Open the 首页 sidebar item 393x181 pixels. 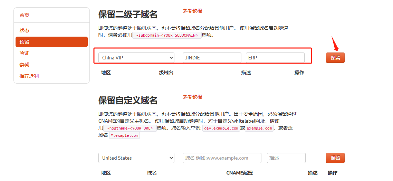coord(24,15)
